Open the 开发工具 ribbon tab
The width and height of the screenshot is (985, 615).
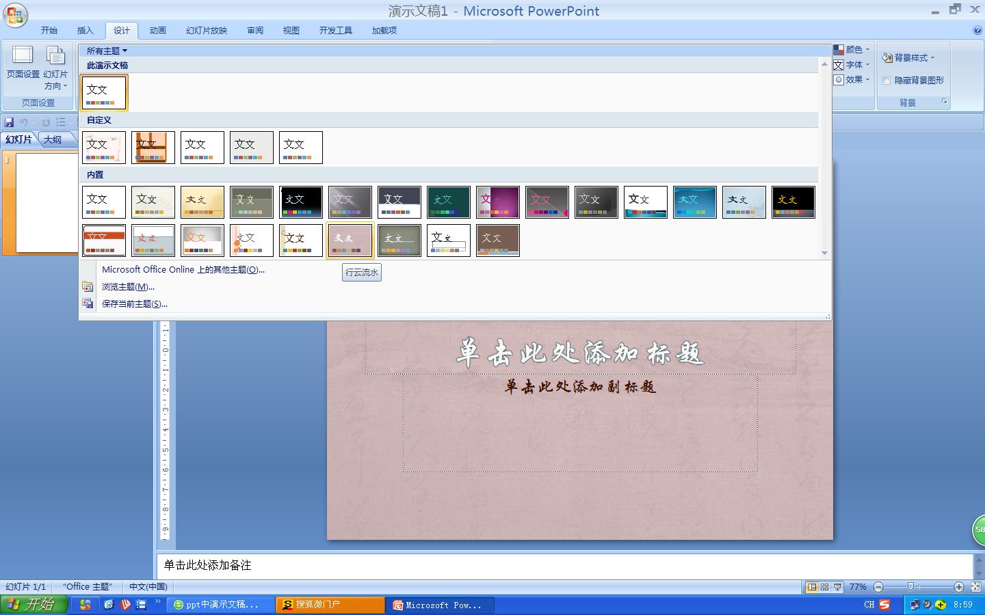point(336,31)
